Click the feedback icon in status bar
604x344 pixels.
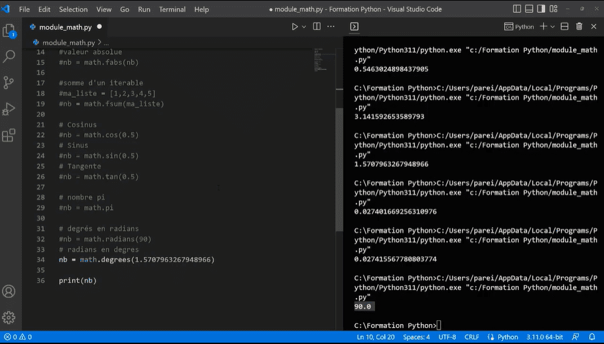point(576,337)
